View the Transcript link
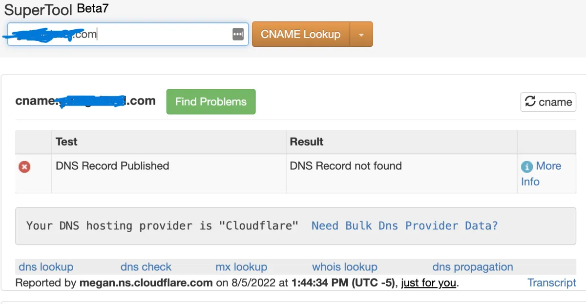The image size is (586, 304). [552, 283]
